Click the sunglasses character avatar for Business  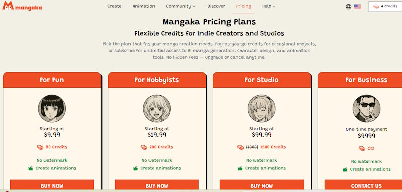pos(366,108)
